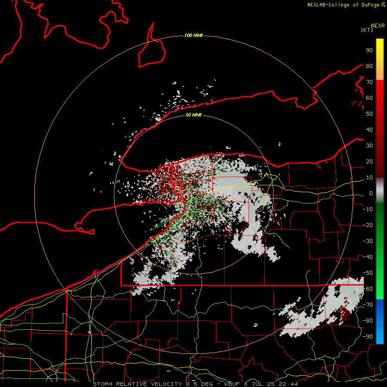Click the 50 NMI range ring label

193,115
